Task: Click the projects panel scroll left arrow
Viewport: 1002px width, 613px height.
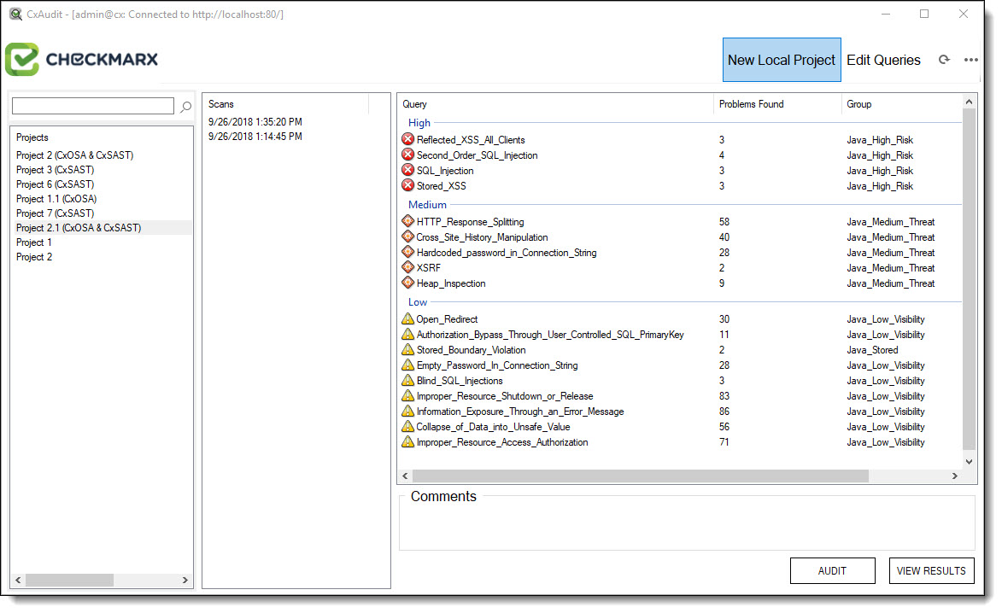Action: (x=18, y=581)
